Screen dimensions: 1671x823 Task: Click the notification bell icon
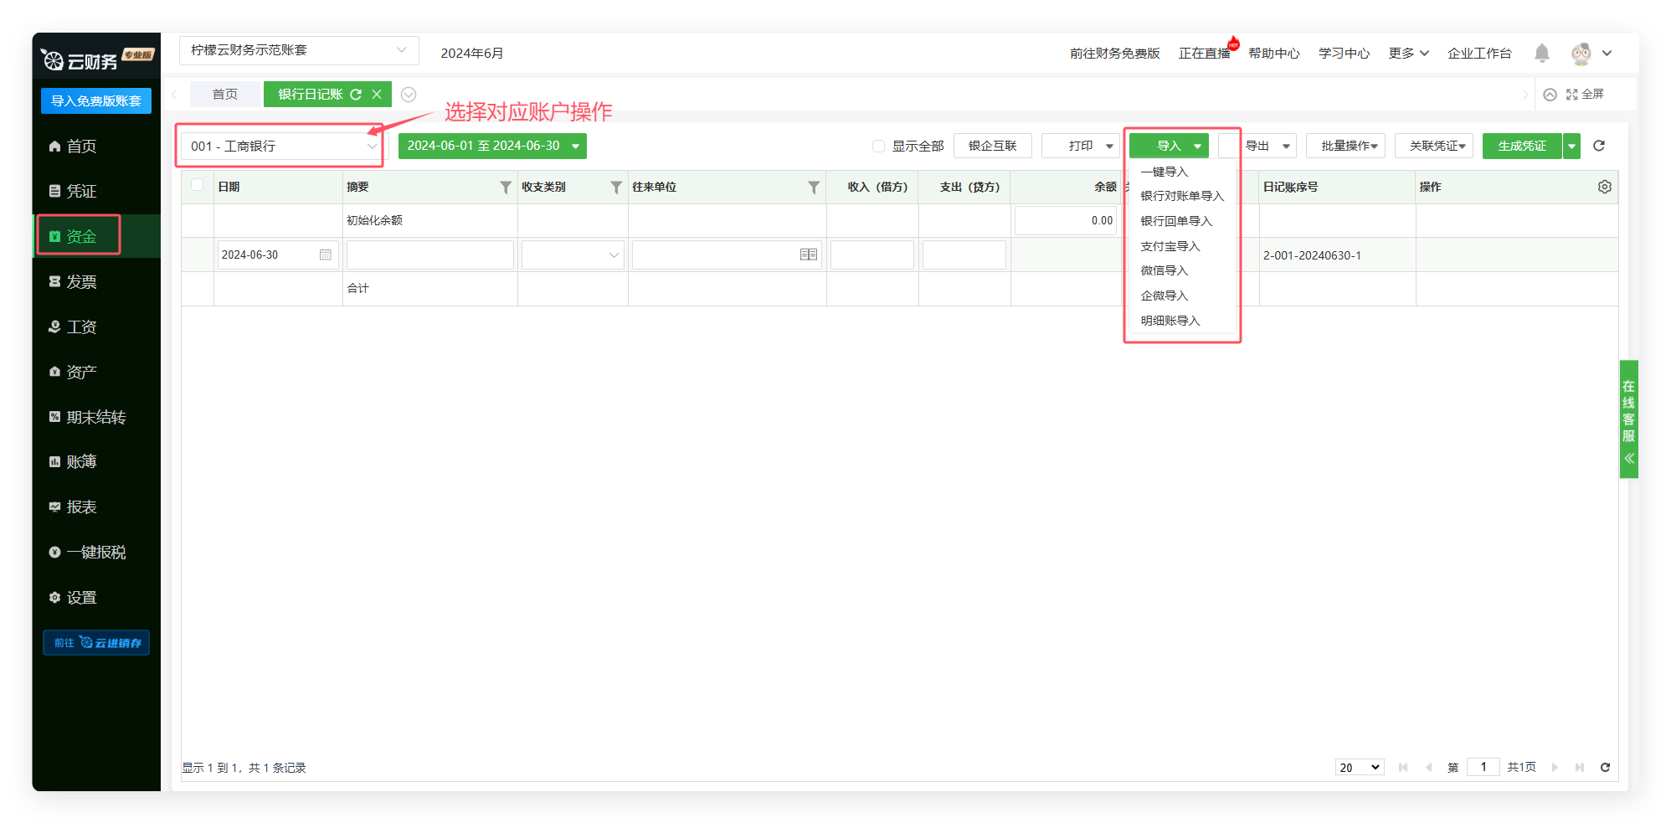(1541, 54)
